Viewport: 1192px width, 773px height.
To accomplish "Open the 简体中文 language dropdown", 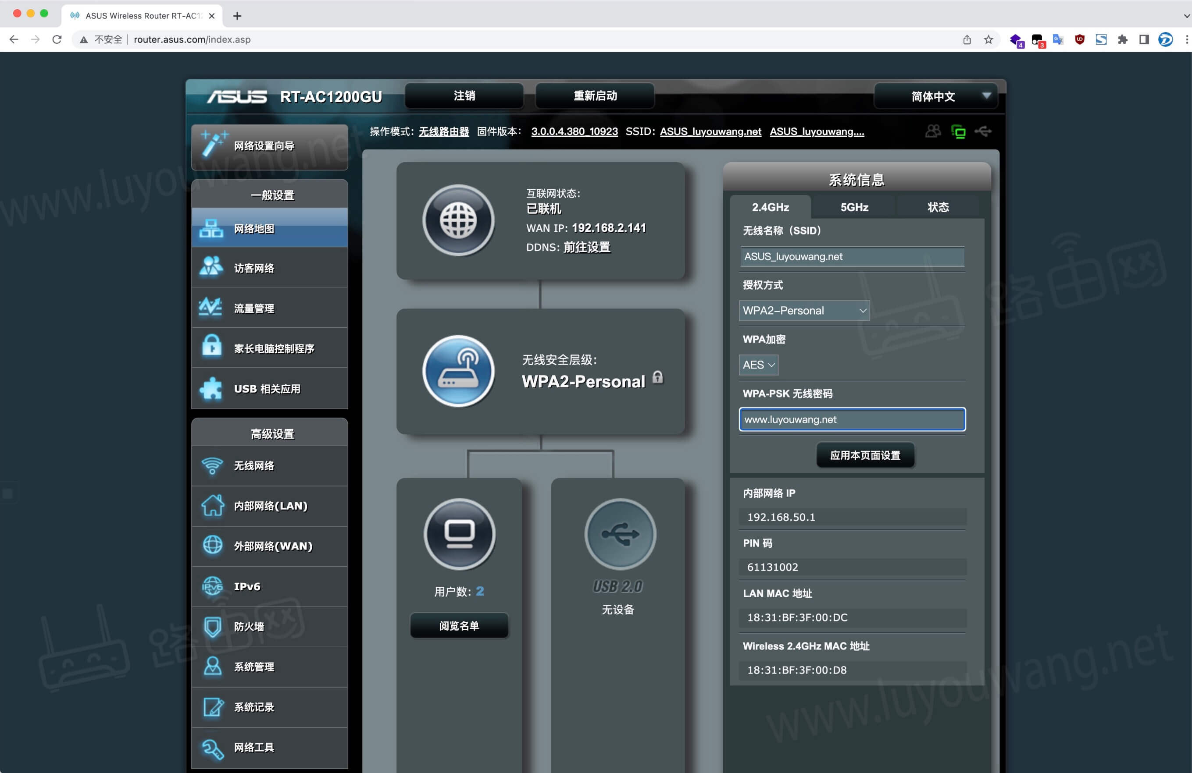I will pos(935,96).
